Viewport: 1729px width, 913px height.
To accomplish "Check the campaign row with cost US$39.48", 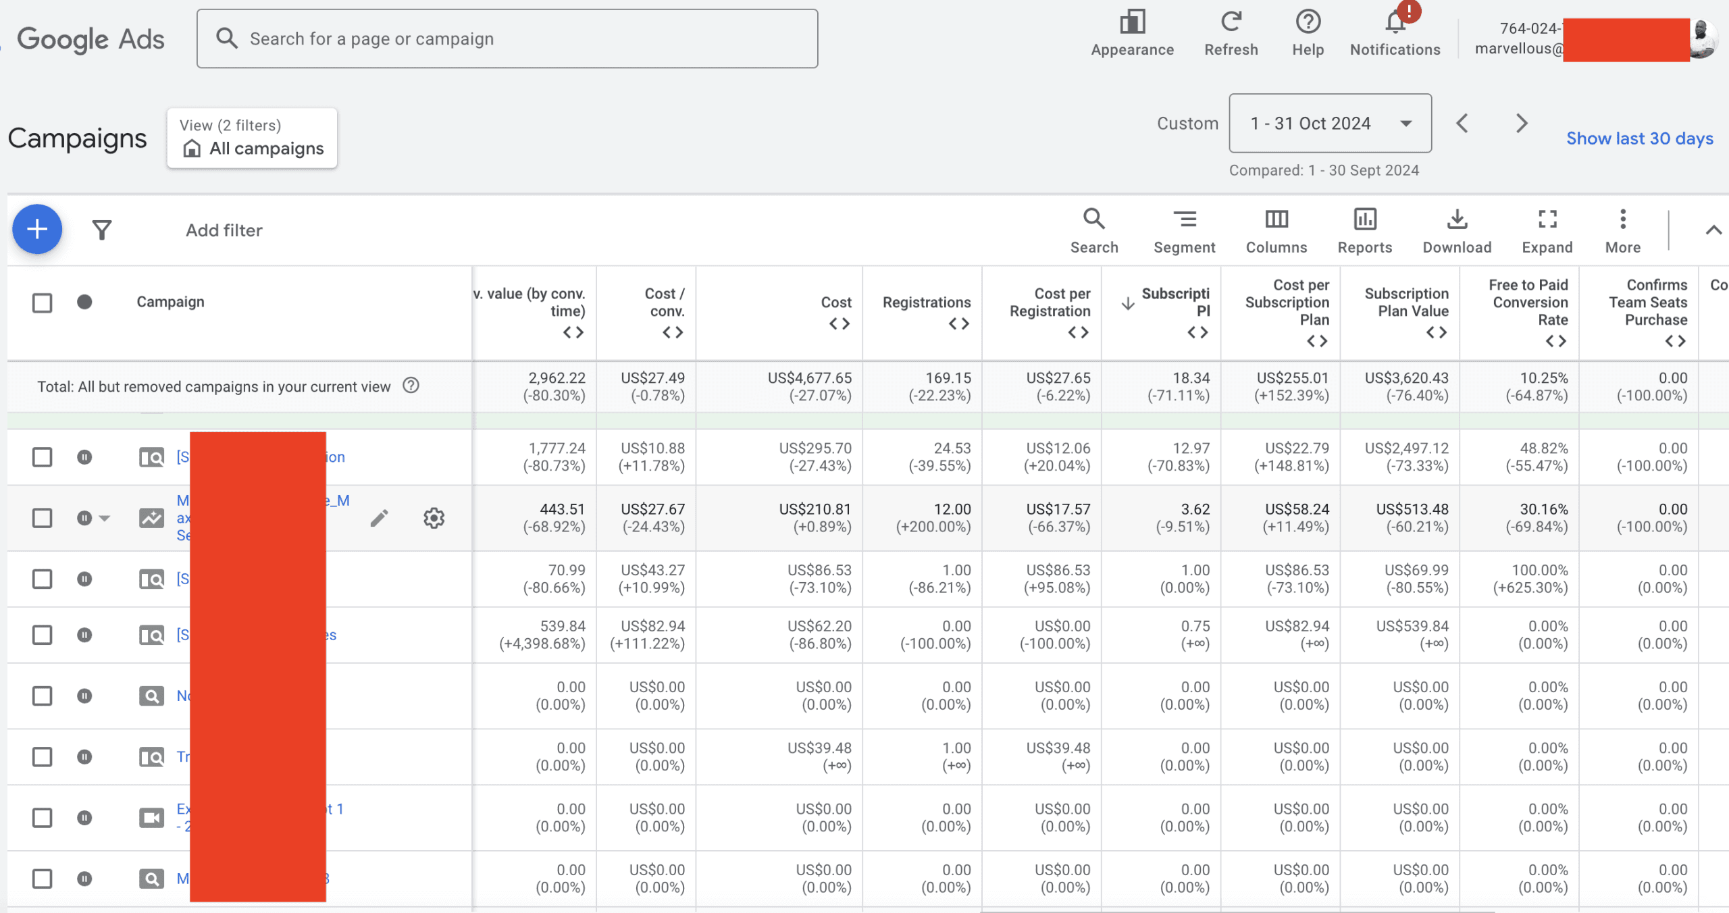I will point(42,757).
